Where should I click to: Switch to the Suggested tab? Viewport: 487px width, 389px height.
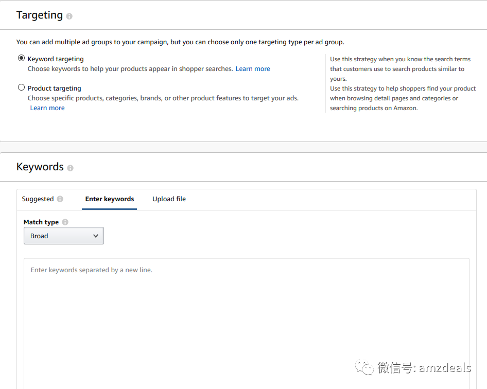[x=38, y=199]
